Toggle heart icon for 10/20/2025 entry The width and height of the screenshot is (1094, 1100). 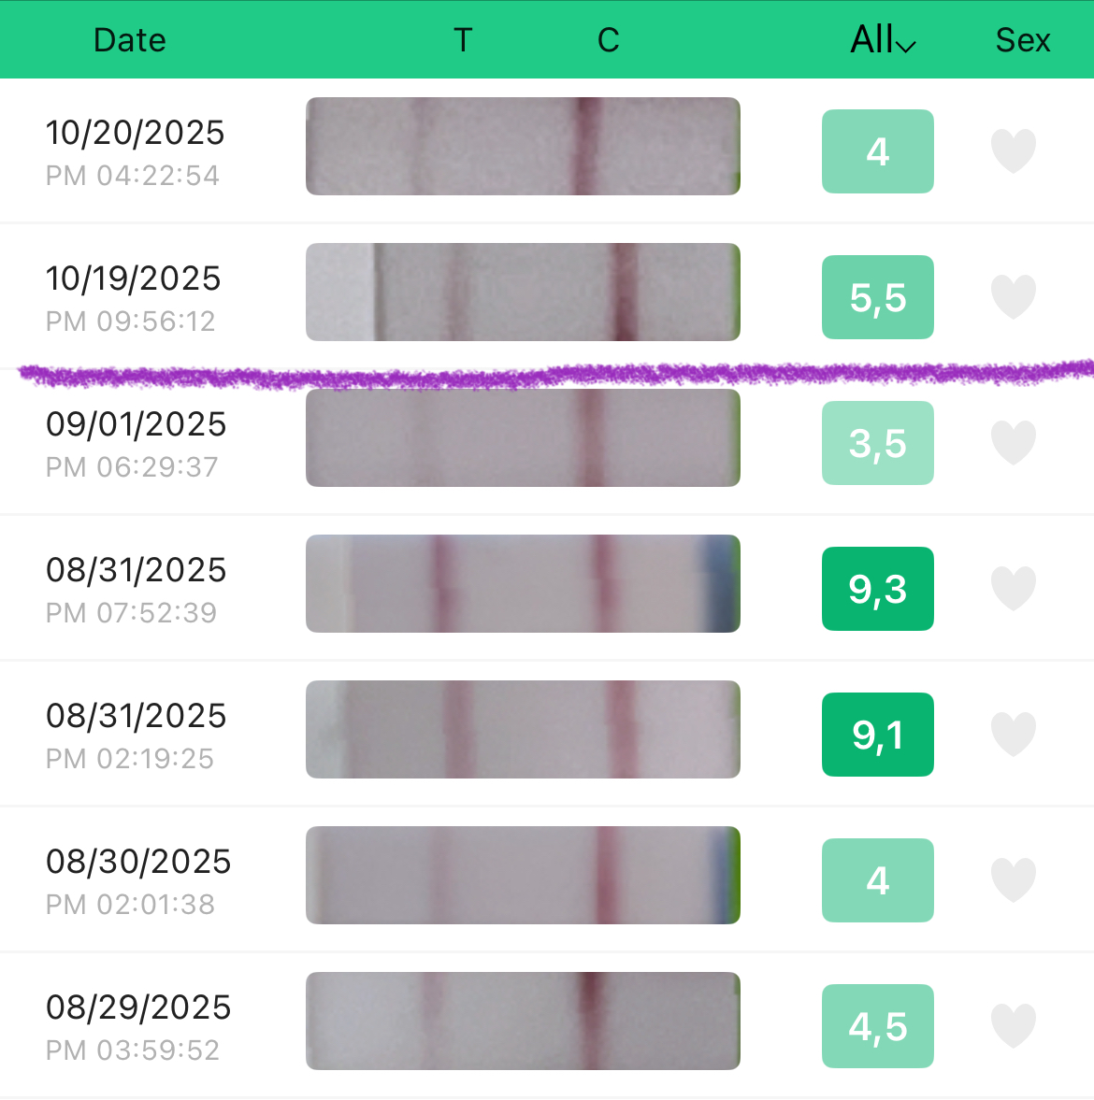pyautogui.click(x=1013, y=151)
